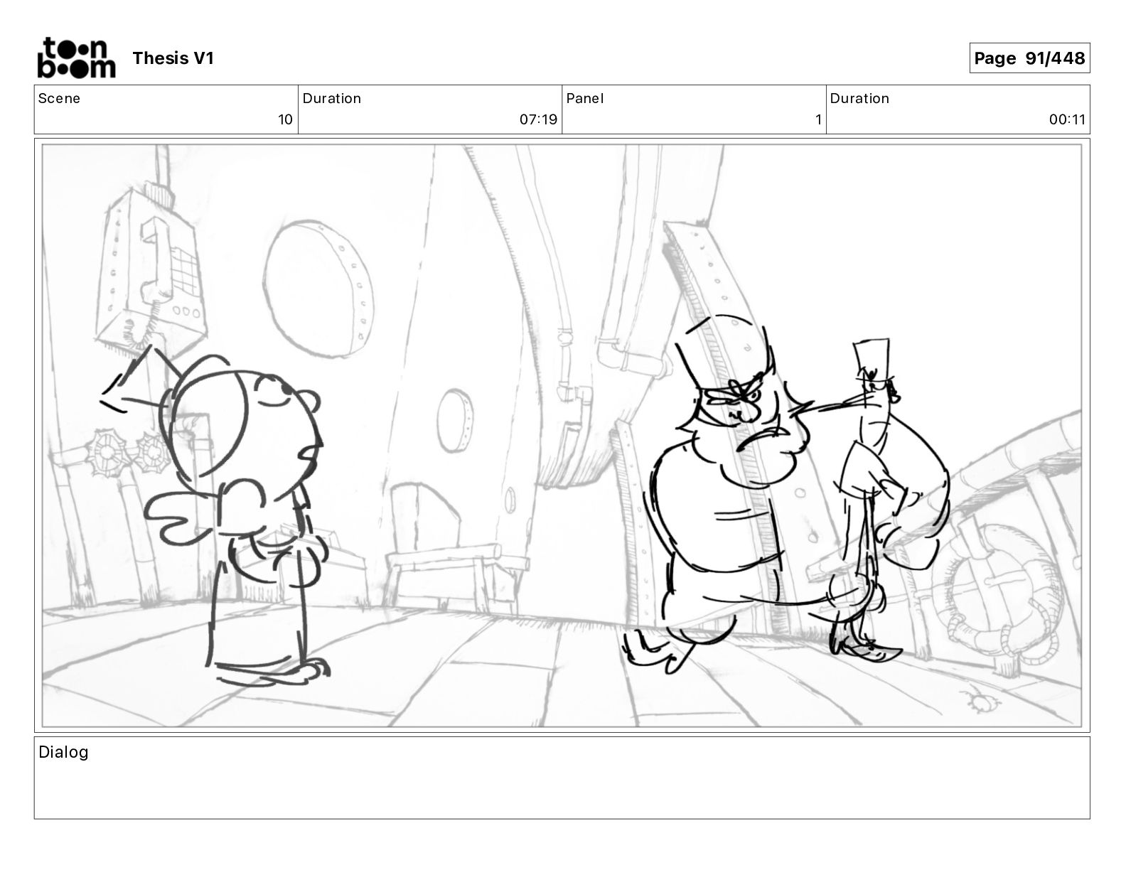
Task: Click the scene 'Duration' header next to Scene
Action: [x=332, y=98]
